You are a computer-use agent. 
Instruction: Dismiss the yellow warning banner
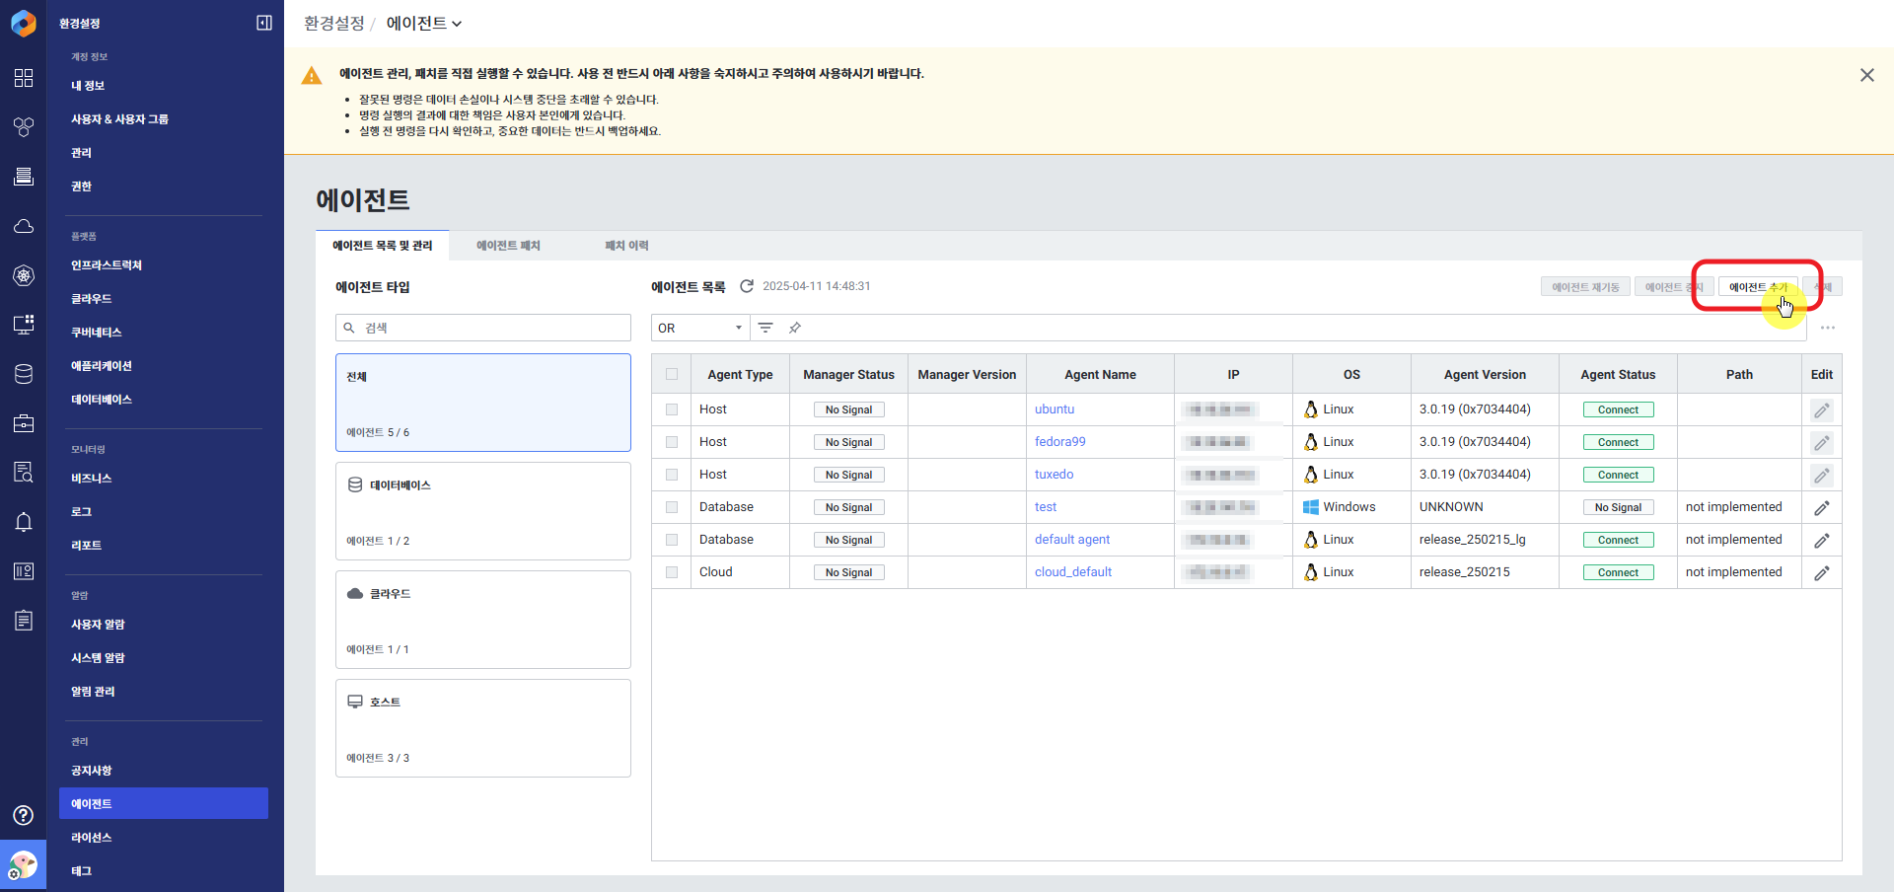coord(1866,75)
